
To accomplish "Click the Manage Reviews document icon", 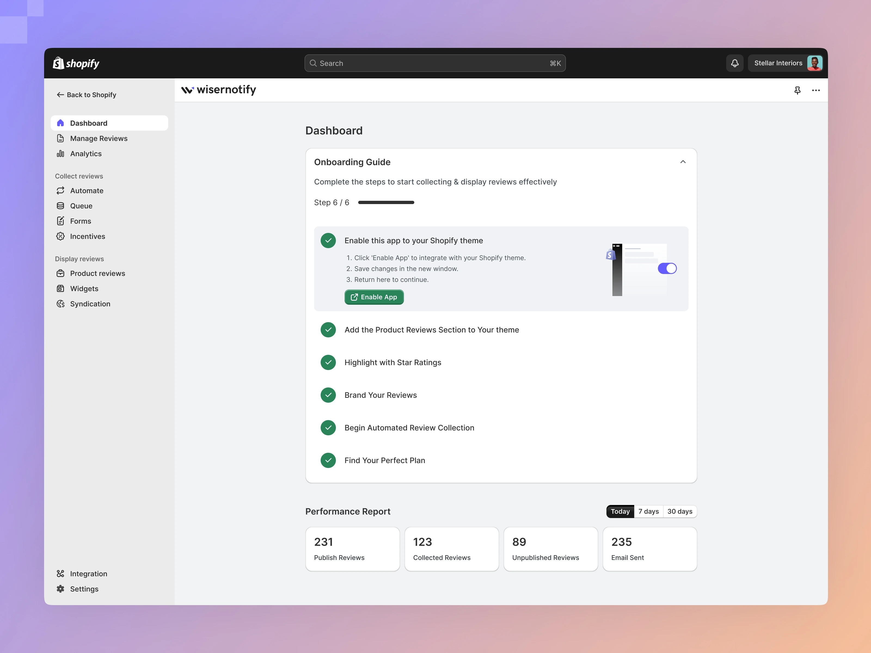I will coord(60,138).
